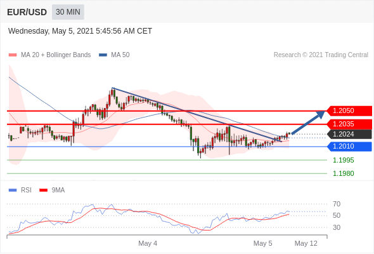Click the blue upward forecast arrow
Image resolution: width=374 pixels, height=254 pixels.
(x=308, y=123)
